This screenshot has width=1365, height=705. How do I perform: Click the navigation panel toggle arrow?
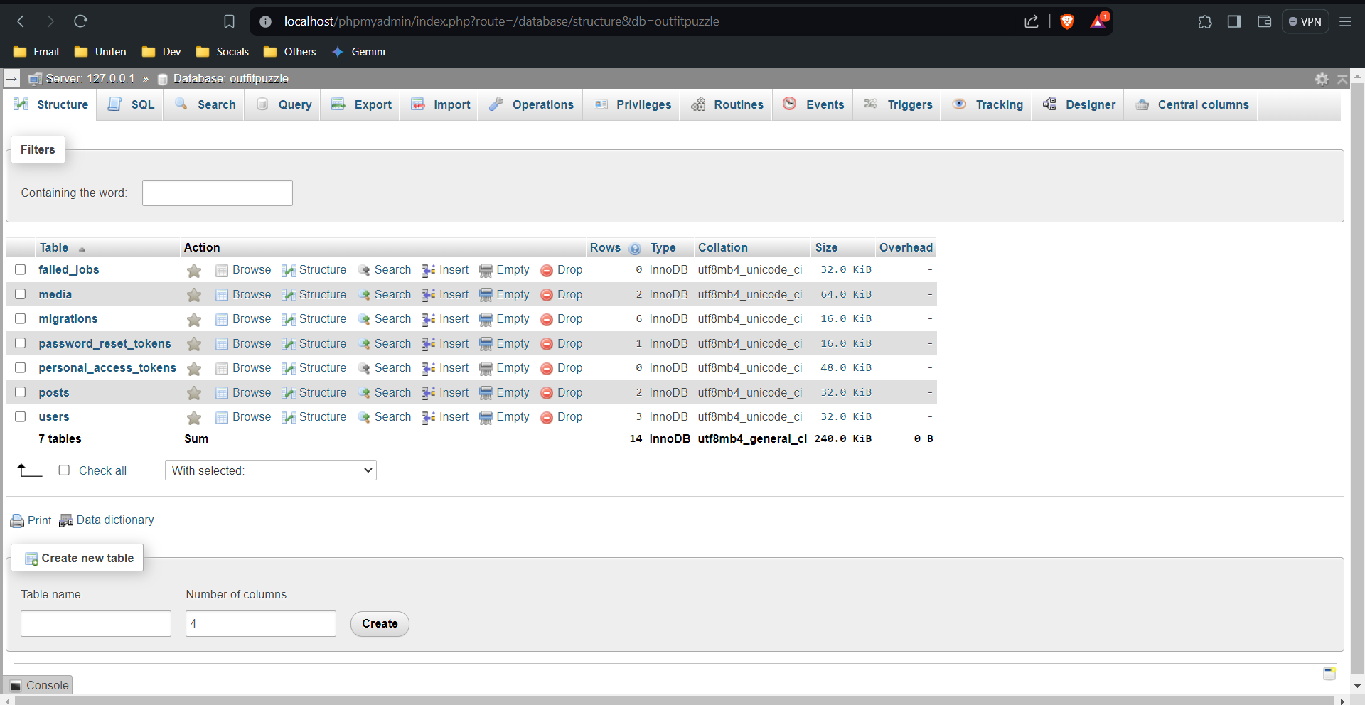[11, 79]
